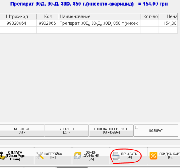Select quantity cell with value 1
The width and height of the screenshot is (180, 168).
click(150, 23)
